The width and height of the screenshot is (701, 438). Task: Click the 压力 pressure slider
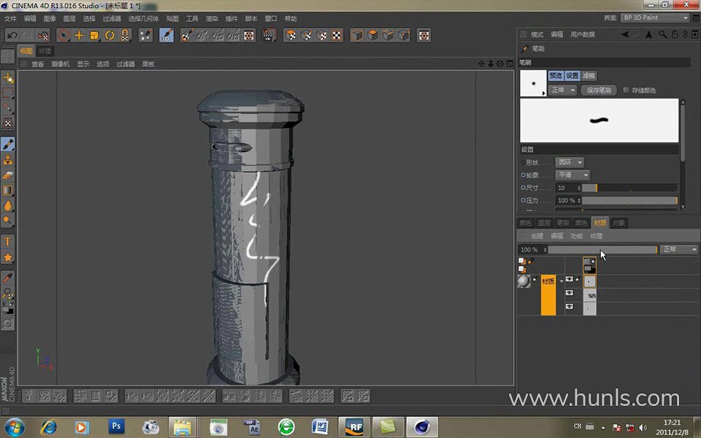click(x=629, y=200)
